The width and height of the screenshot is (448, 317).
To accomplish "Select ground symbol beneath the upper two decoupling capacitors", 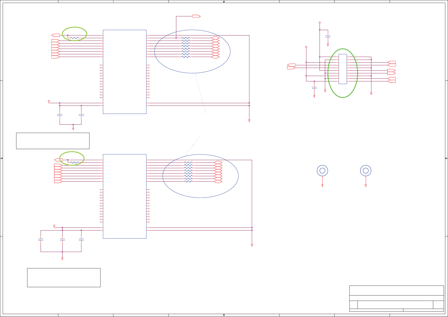I will (x=73, y=129).
